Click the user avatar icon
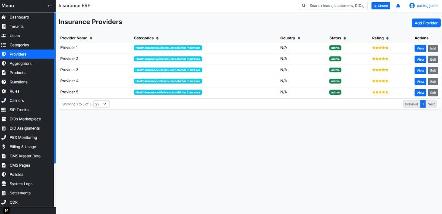The height and width of the screenshot is (214, 442). point(412,6)
